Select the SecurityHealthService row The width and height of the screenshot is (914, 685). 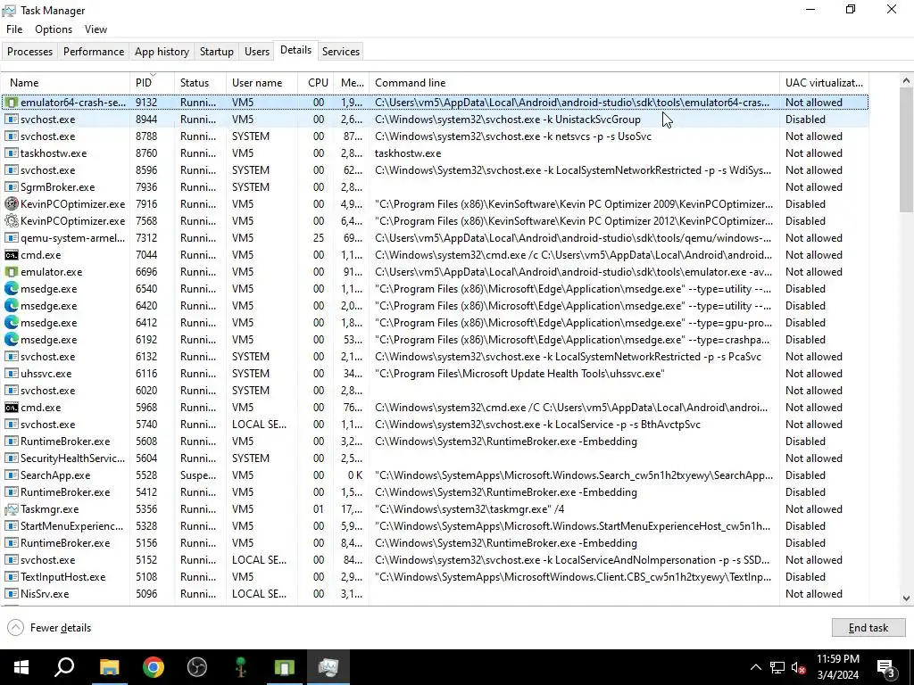pos(435,458)
